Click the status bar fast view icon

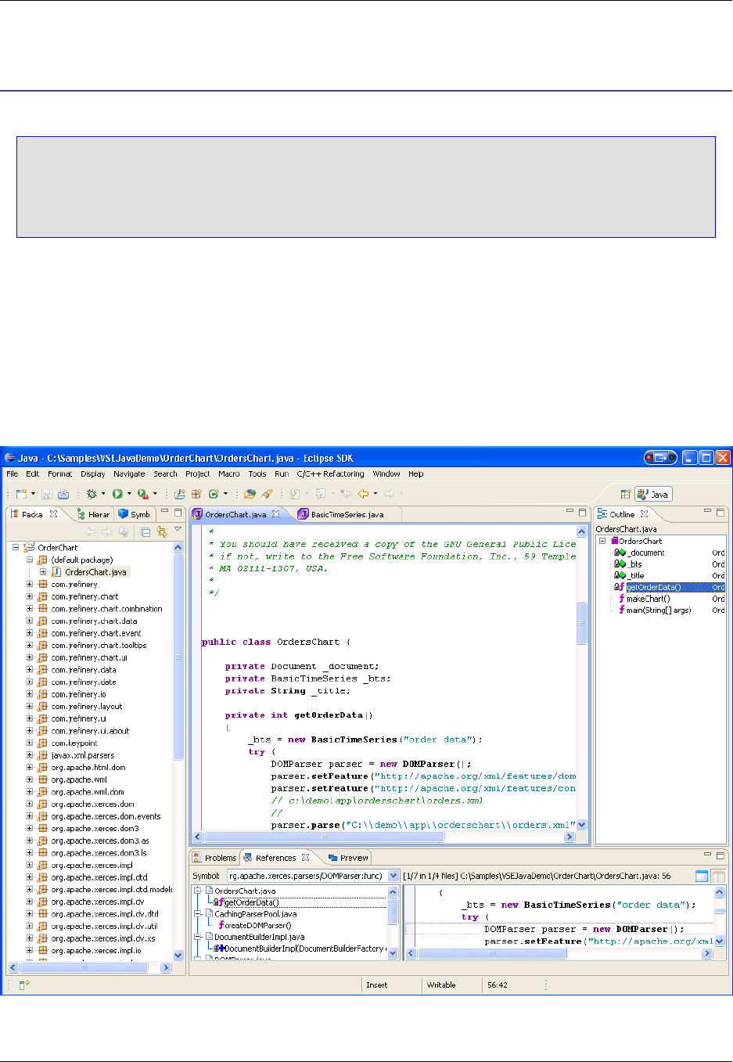pyautogui.click(x=24, y=985)
